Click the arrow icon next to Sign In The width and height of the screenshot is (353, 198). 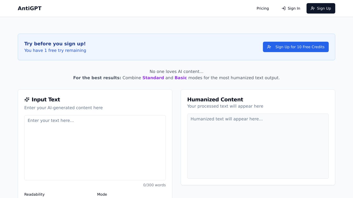284,8
